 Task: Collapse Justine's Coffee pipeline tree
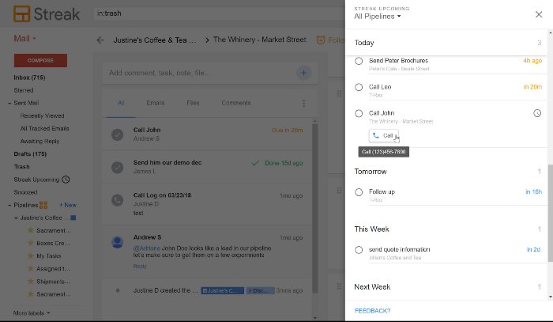[16, 218]
